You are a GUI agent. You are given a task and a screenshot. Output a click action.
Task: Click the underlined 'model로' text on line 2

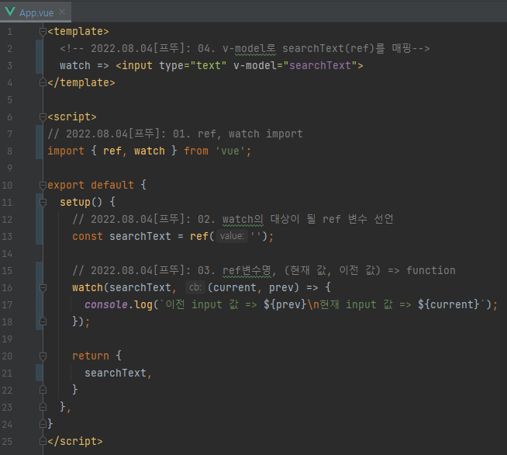point(255,49)
